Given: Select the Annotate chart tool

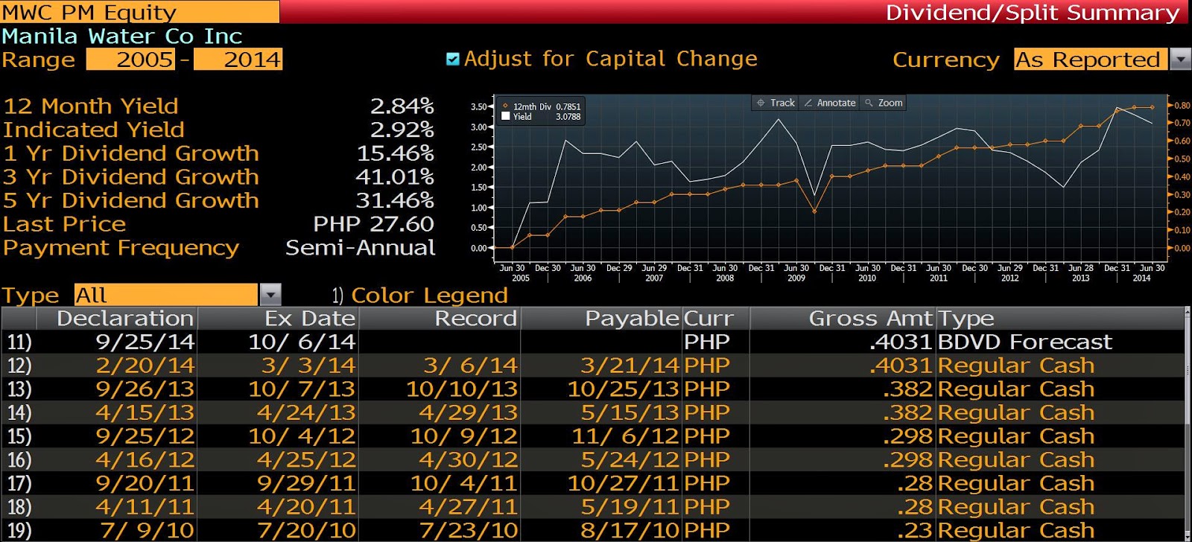Looking at the screenshot, I should 829,103.
